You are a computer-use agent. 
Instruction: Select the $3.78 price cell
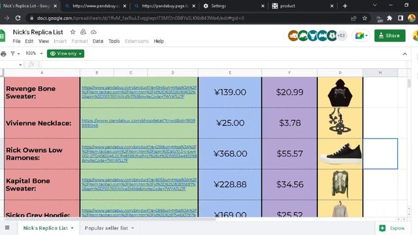click(290, 123)
